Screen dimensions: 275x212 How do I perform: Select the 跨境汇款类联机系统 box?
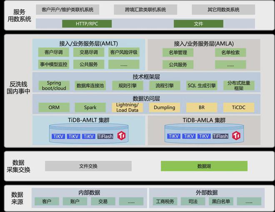[x=145, y=10]
